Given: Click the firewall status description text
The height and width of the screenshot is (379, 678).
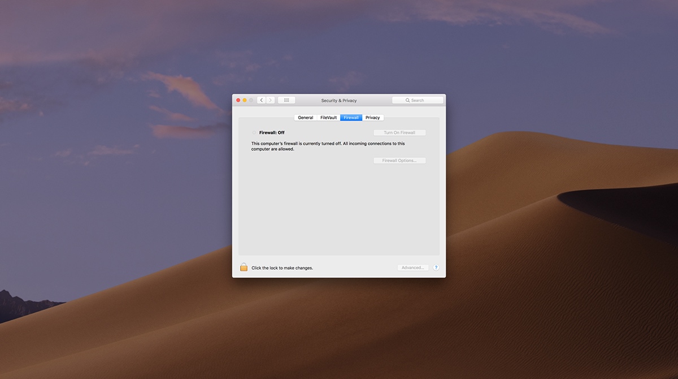Looking at the screenshot, I should (x=328, y=146).
